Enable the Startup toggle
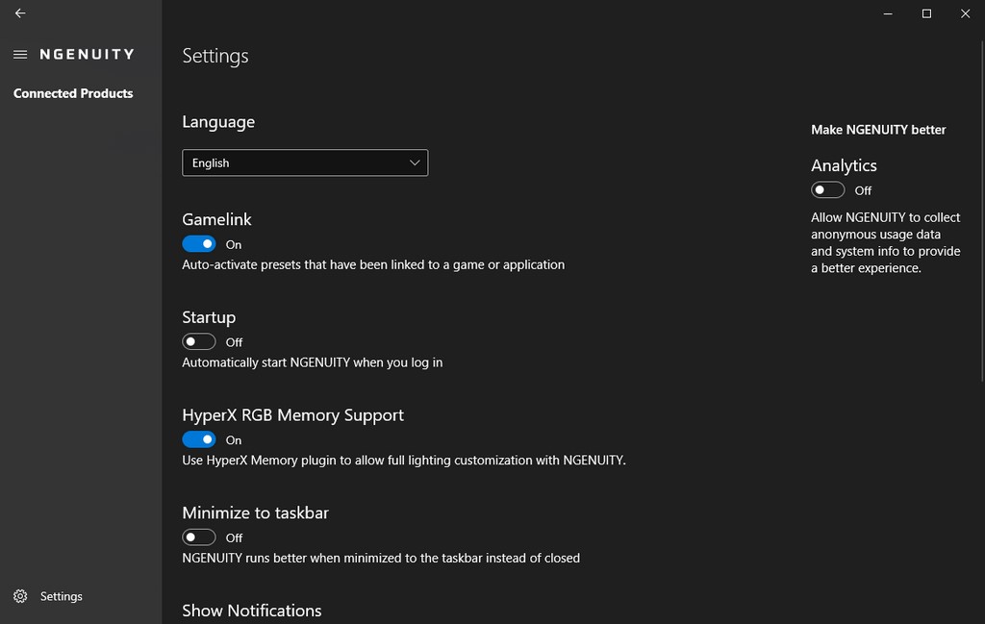 point(198,341)
